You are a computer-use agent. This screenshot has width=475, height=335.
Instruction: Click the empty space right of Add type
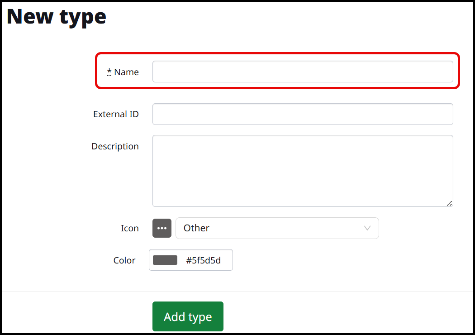click(339, 316)
